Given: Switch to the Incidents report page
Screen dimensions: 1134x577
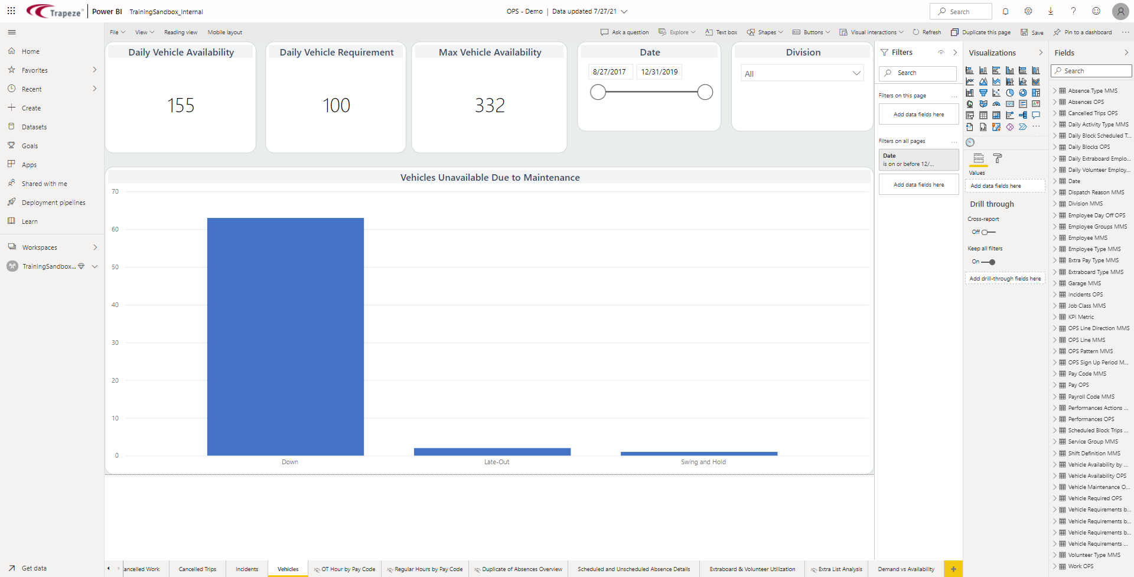Looking at the screenshot, I should click(247, 569).
